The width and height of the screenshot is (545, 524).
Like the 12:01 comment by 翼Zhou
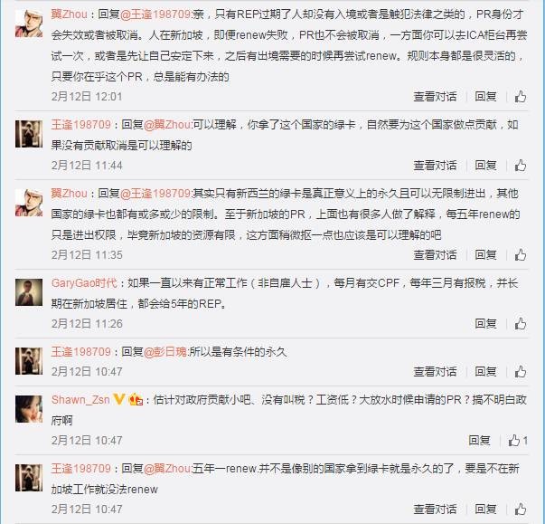coord(520,96)
